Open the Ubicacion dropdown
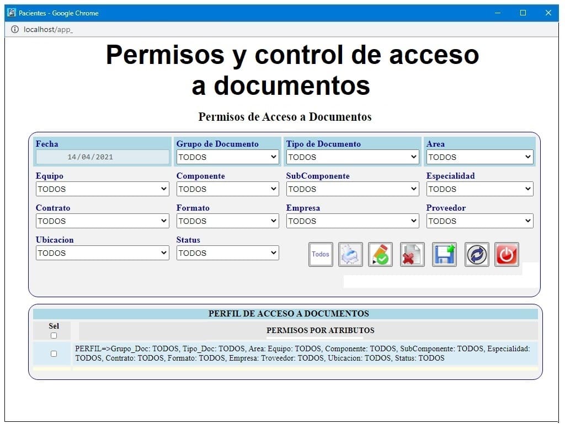Screen dimensions: 565x429 (x=102, y=253)
